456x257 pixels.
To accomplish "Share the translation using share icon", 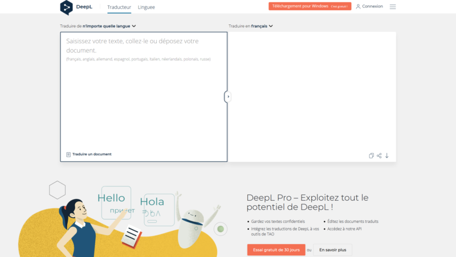I will (x=379, y=156).
